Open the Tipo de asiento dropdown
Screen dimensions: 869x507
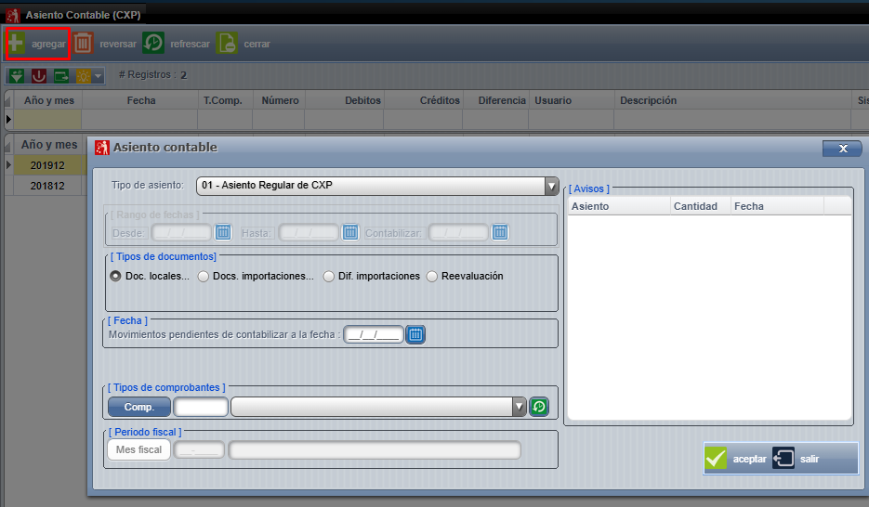click(551, 186)
